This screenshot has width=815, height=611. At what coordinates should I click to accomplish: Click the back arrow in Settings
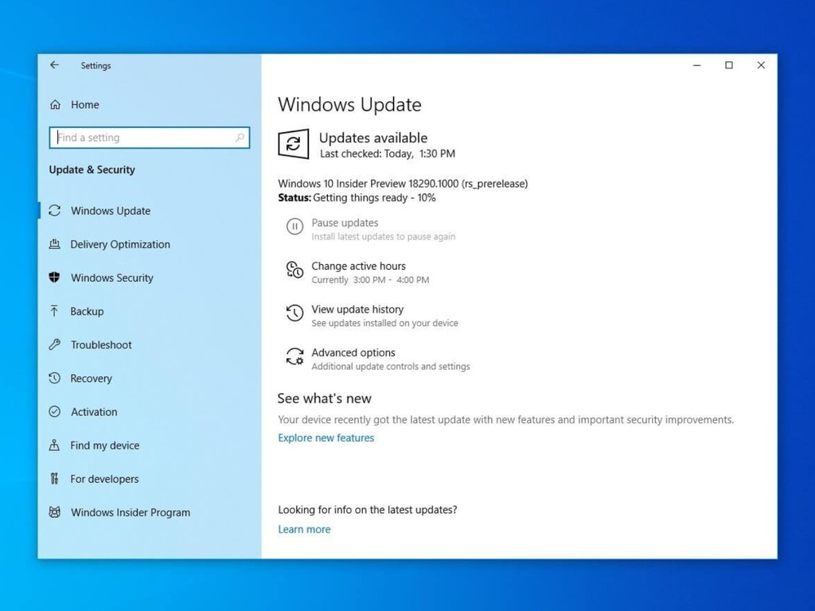pos(55,65)
